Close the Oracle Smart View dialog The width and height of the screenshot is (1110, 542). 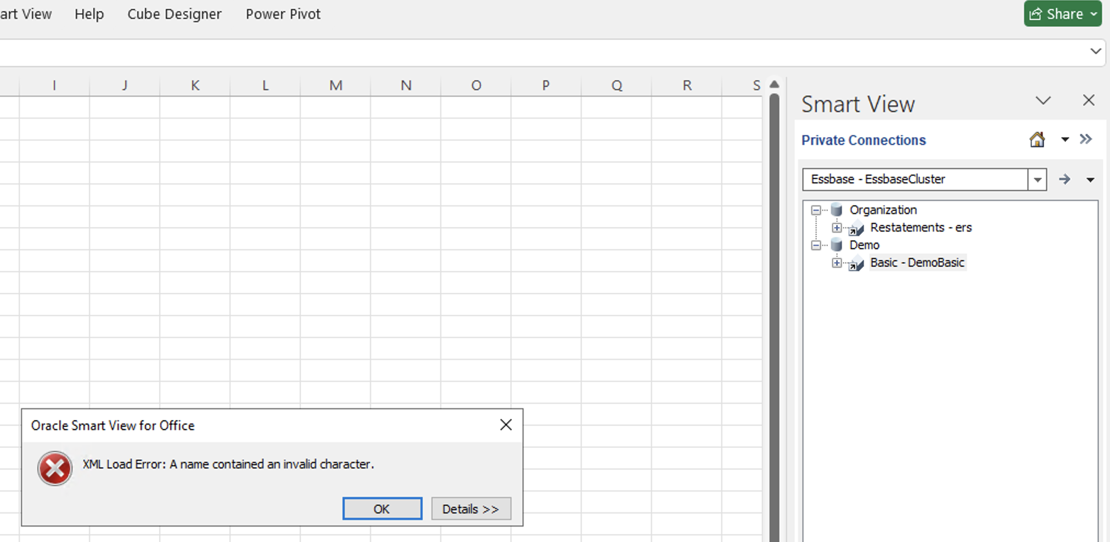point(506,425)
